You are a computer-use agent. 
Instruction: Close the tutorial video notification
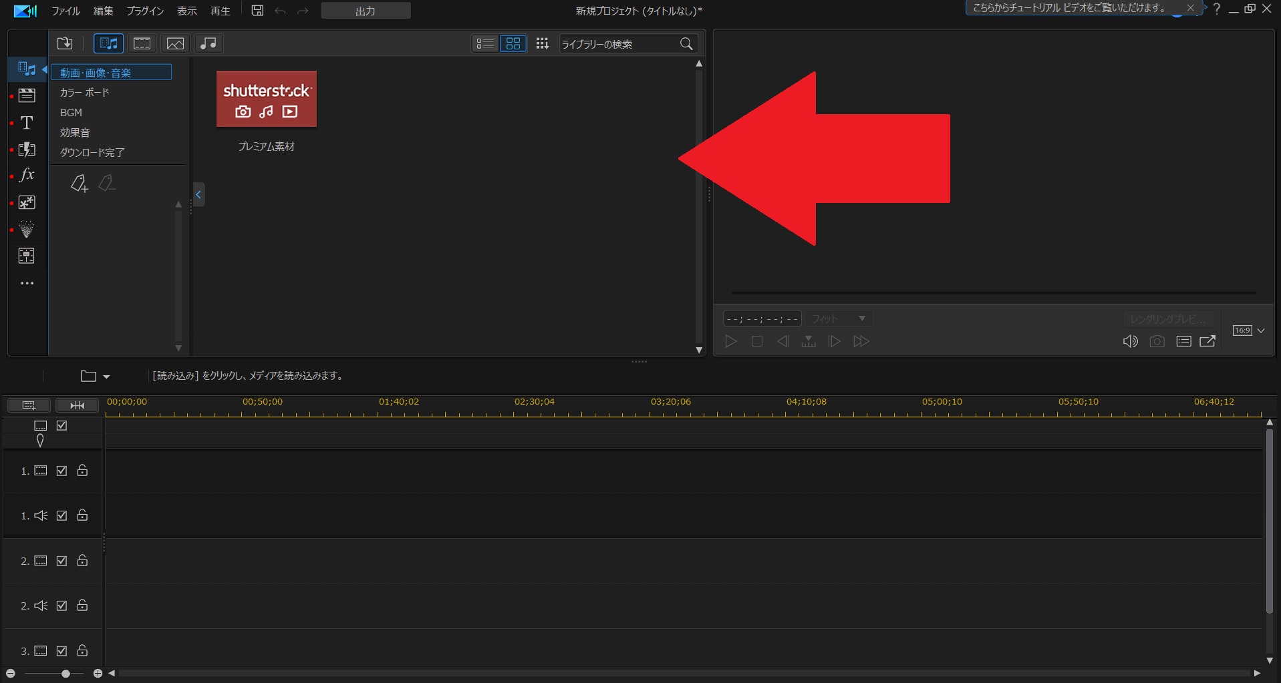[1190, 8]
